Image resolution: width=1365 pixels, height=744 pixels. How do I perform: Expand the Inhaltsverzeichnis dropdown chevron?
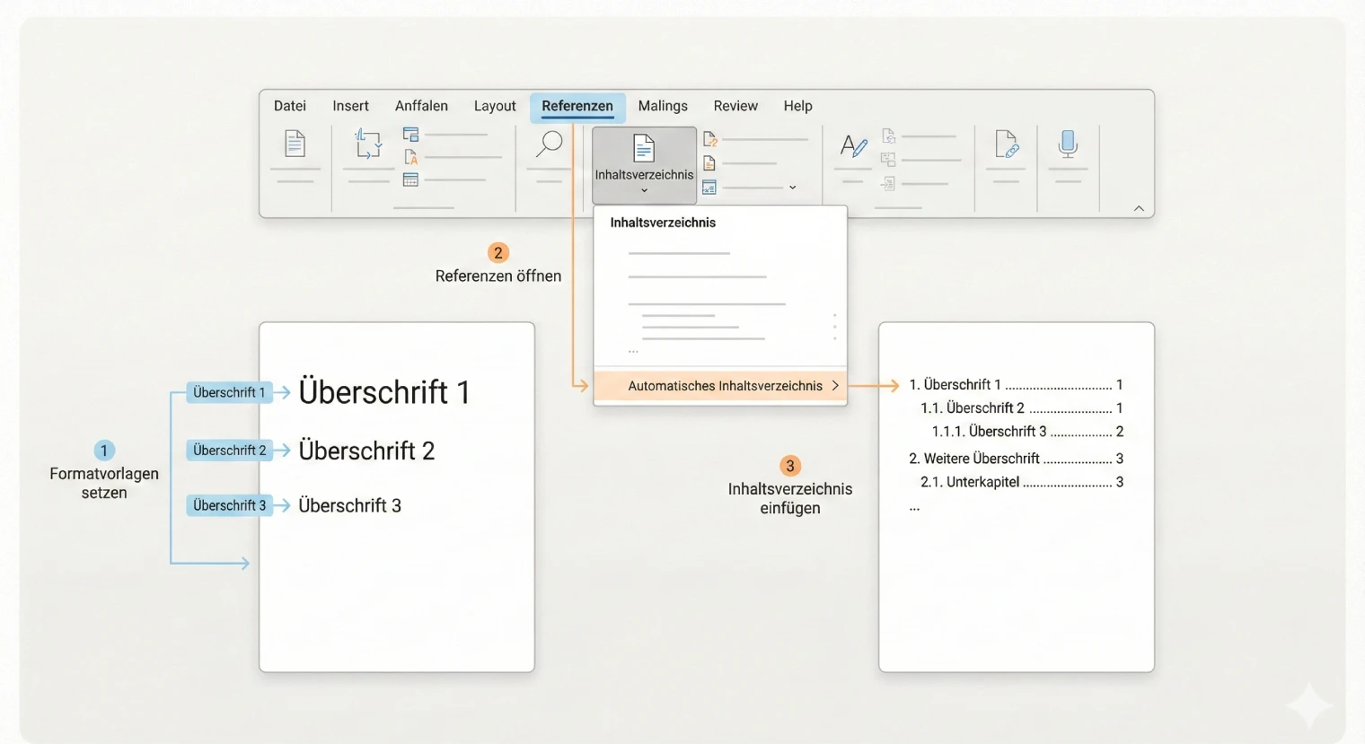643,189
